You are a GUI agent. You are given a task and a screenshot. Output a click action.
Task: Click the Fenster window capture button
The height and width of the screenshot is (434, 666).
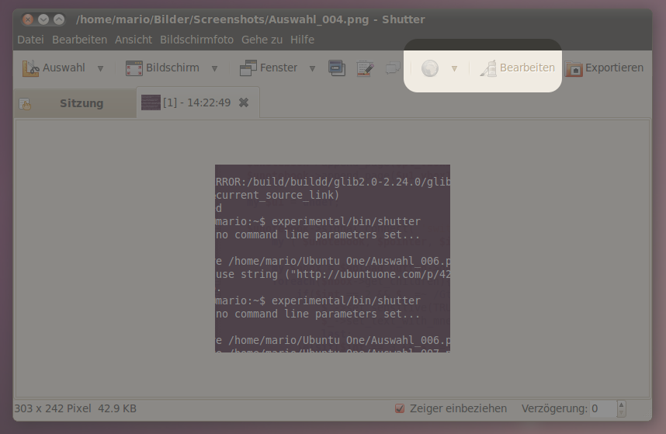click(x=269, y=68)
